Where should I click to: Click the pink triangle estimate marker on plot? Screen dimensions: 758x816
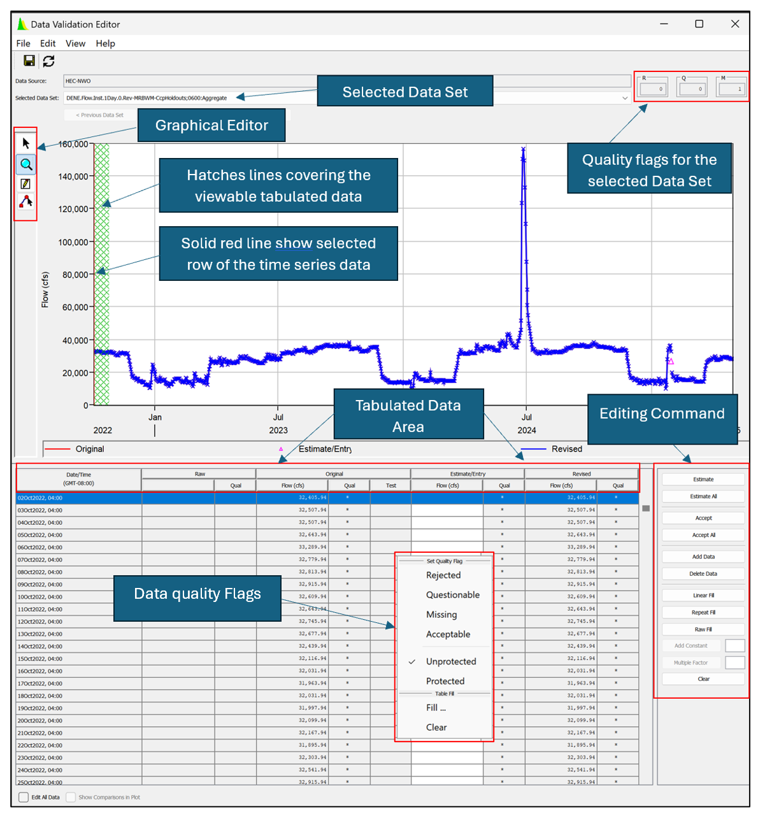click(x=671, y=361)
